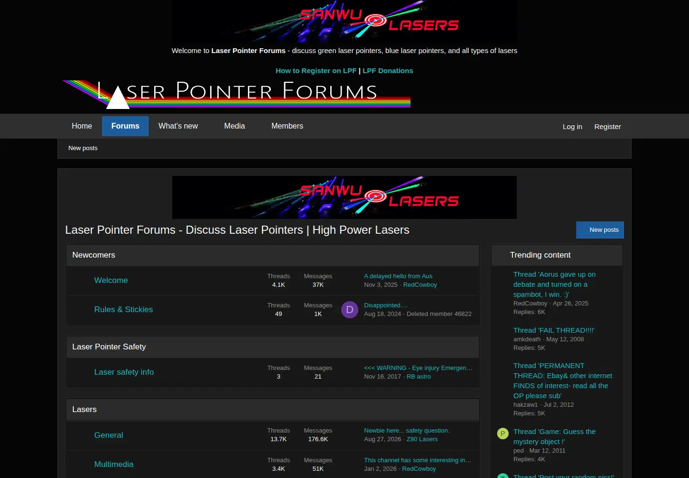Open 'This channel has some interesting' thread
Screen dimensions: 689x478
418,460
